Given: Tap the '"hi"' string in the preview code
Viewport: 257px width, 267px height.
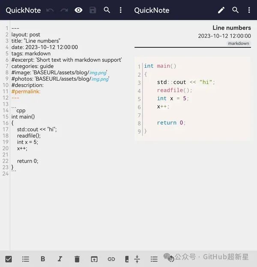Looking at the screenshot, I should point(206,82).
